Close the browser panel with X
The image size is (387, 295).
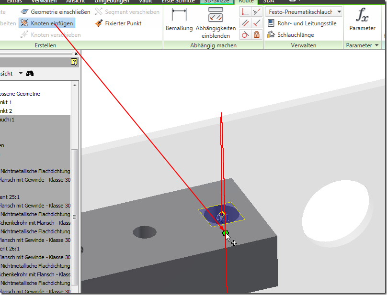point(76,54)
